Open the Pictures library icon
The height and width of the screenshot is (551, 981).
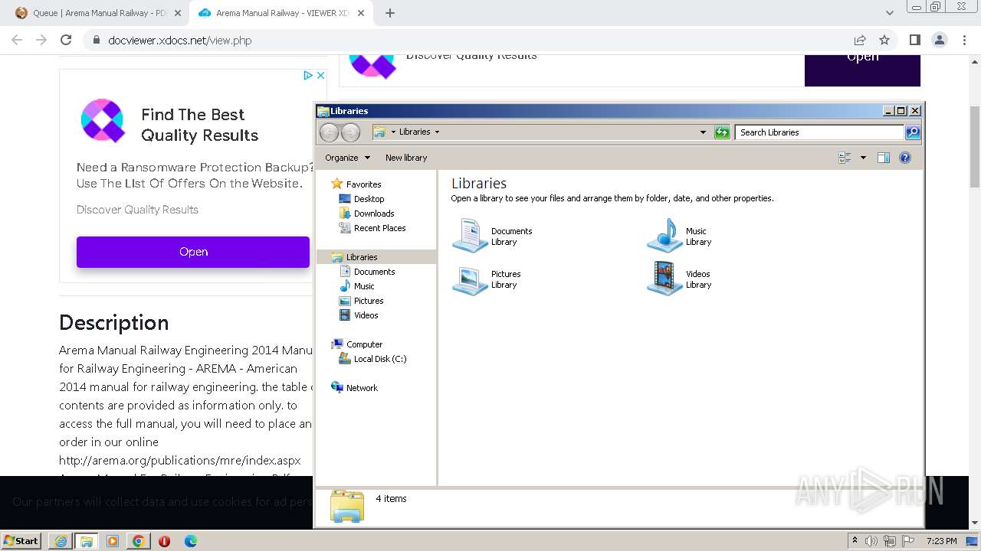click(470, 279)
